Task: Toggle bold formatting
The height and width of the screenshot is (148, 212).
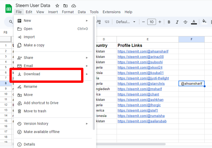Action: coord(169,22)
